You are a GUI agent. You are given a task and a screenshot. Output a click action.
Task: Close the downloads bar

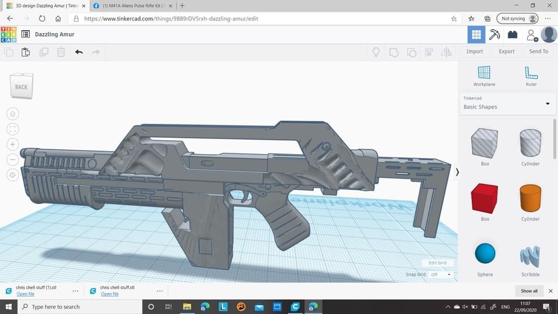[550, 291]
